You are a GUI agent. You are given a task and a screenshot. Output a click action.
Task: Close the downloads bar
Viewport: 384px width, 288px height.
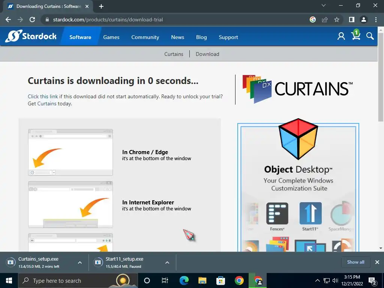click(377, 262)
